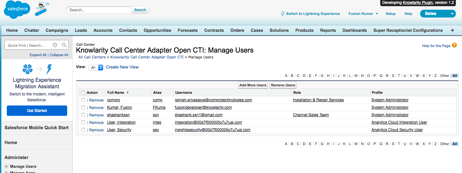The image size is (462, 173).
Task: Go to the Leads tab
Action: [x=81, y=30]
